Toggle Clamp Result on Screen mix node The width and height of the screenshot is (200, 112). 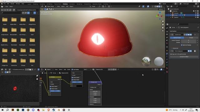[x=72, y=77]
